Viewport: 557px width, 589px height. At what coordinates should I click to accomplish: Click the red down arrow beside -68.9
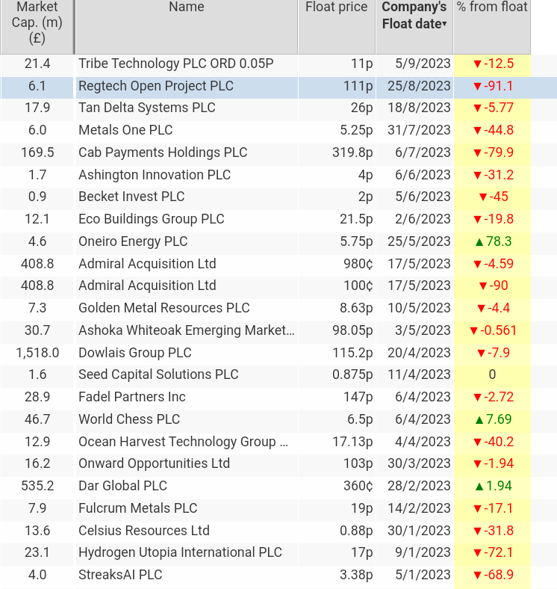coord(477,576)
